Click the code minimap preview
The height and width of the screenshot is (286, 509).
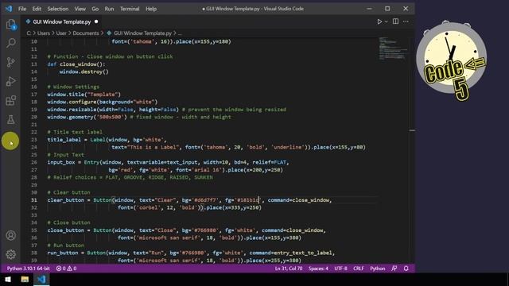click(393, 48)
